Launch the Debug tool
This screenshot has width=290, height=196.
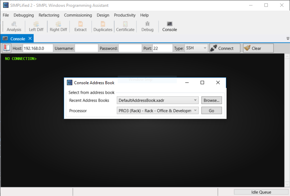147,27
